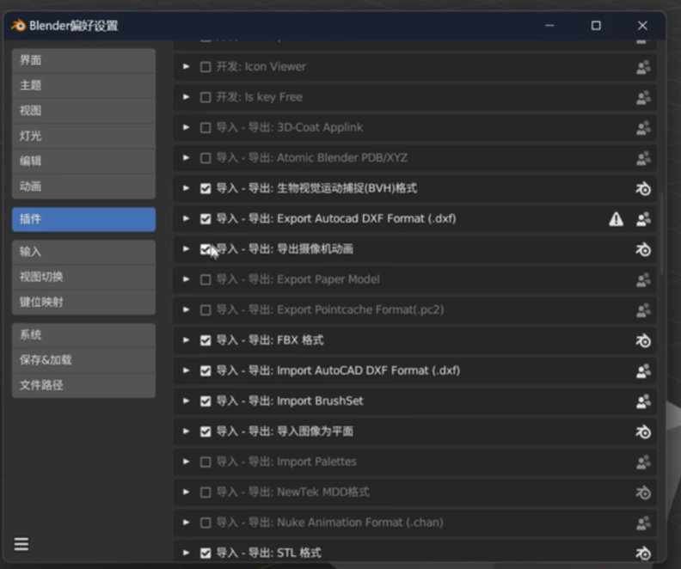Open the 界面 preferences section

point(83,60)
